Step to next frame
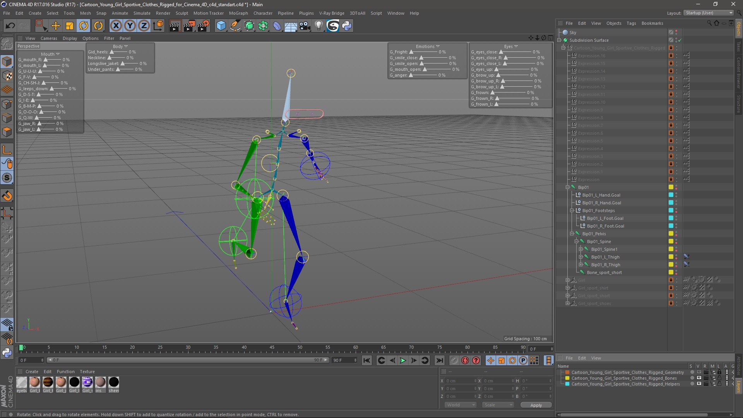The height and width of the screenshot is (418, 743). 414,360
